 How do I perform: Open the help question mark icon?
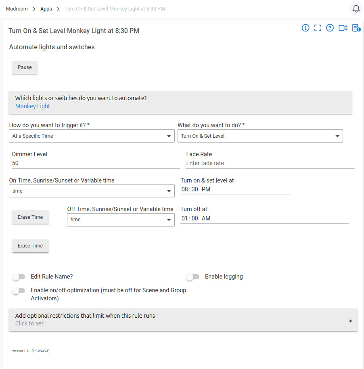330,28
